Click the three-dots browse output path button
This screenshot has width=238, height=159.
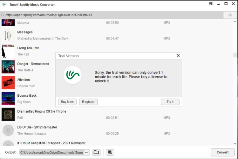(87, 152)
